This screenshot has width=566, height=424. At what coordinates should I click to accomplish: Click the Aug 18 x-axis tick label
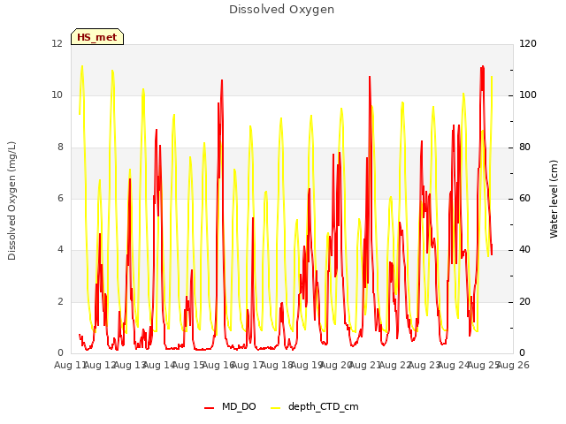(x=277, y=365)
